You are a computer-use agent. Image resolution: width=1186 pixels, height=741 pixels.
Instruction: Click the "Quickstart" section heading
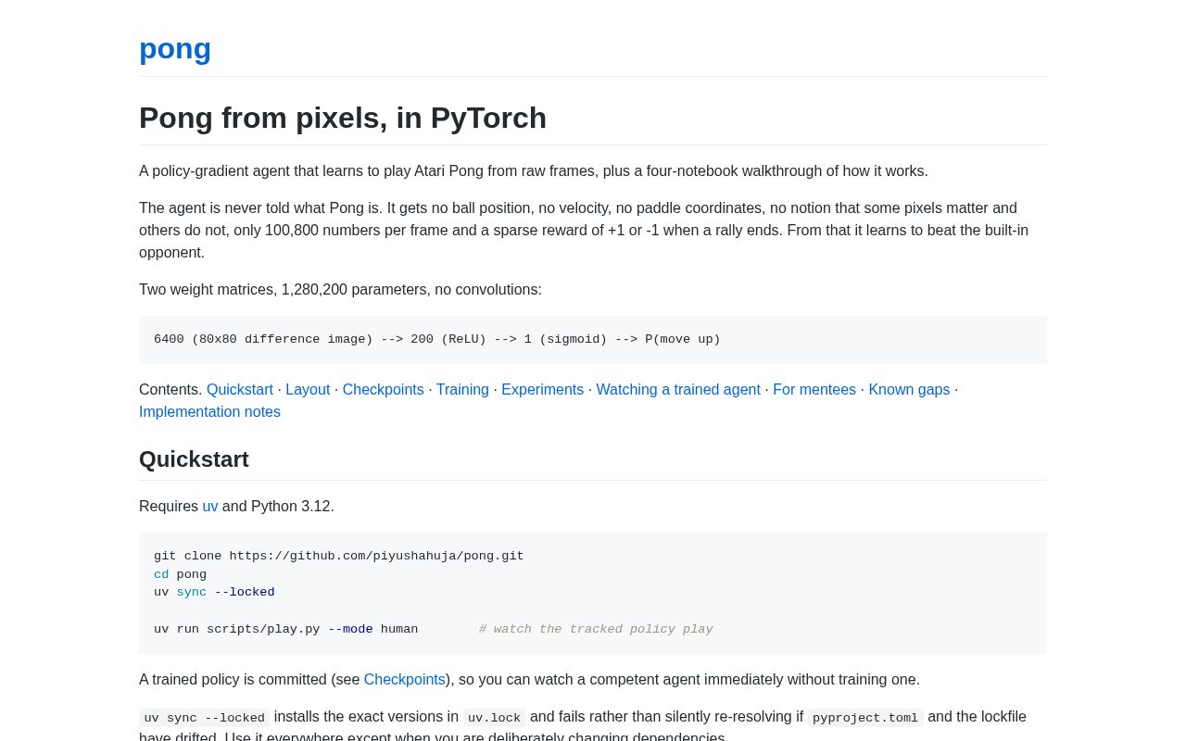tap(194, 459)
